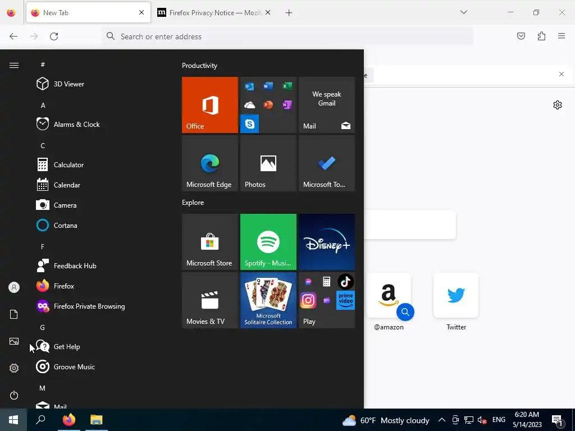This screenshot has width=575, height=431.
Task: Open Settings gear in Start menu sidebar
Action: [14, 368]
